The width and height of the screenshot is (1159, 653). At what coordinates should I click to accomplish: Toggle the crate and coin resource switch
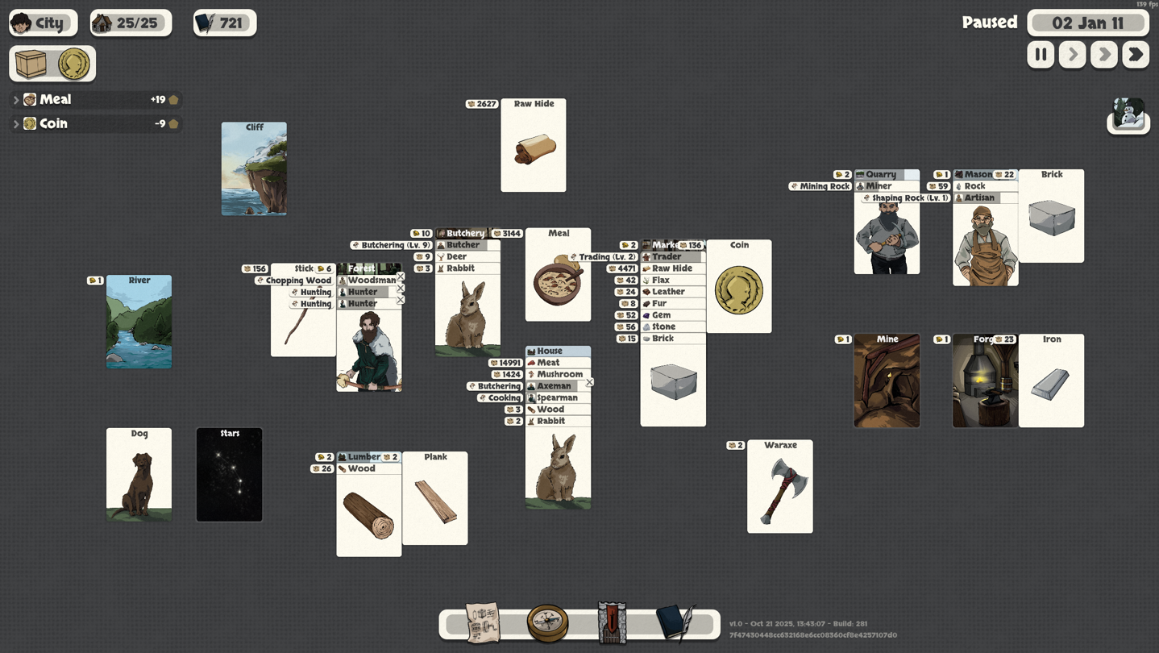52,64
